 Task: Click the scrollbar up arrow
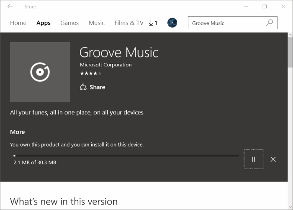pos(290,35)
